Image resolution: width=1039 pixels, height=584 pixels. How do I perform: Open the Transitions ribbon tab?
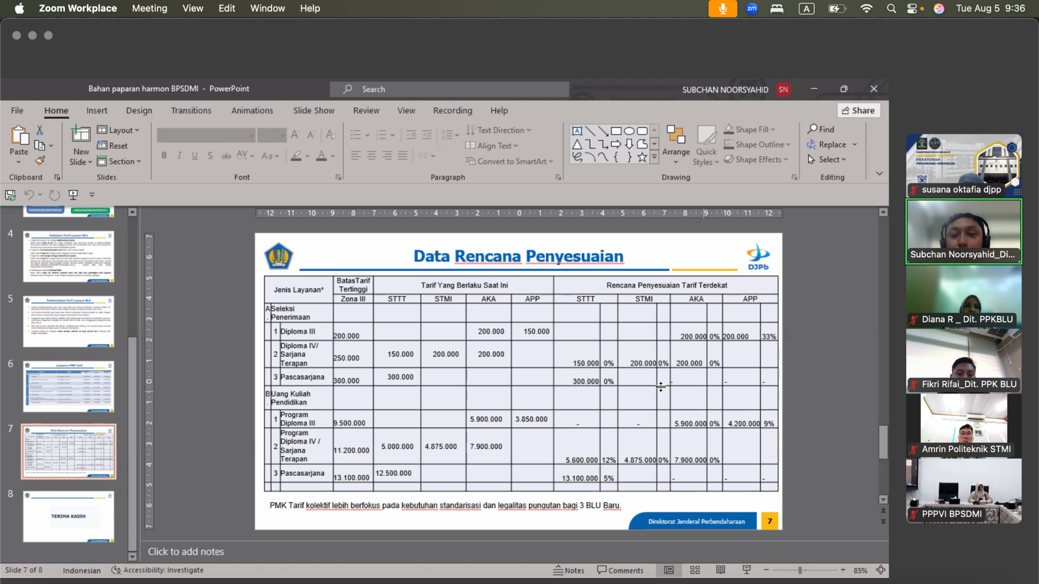(x=191, y=110)
